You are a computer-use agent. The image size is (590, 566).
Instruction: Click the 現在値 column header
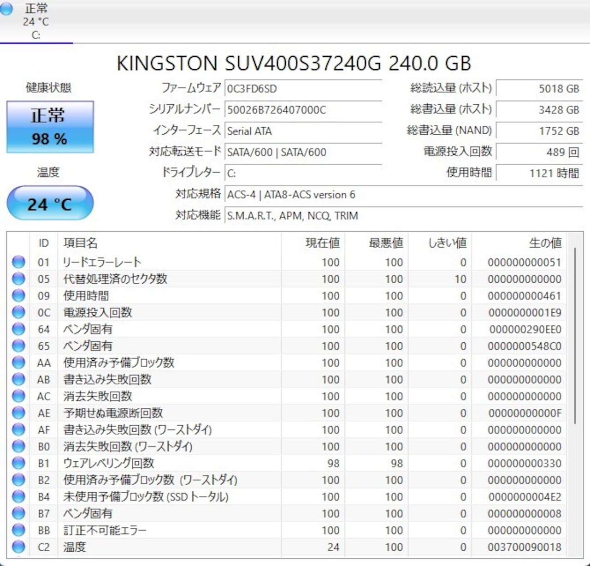[313, 243]
